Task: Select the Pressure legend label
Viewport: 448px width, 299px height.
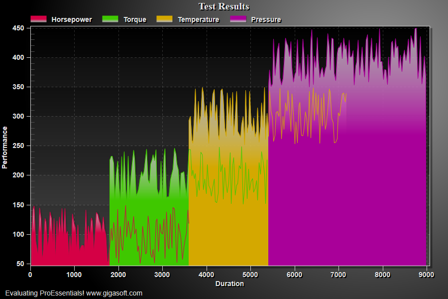Action: tap(266, 19)
